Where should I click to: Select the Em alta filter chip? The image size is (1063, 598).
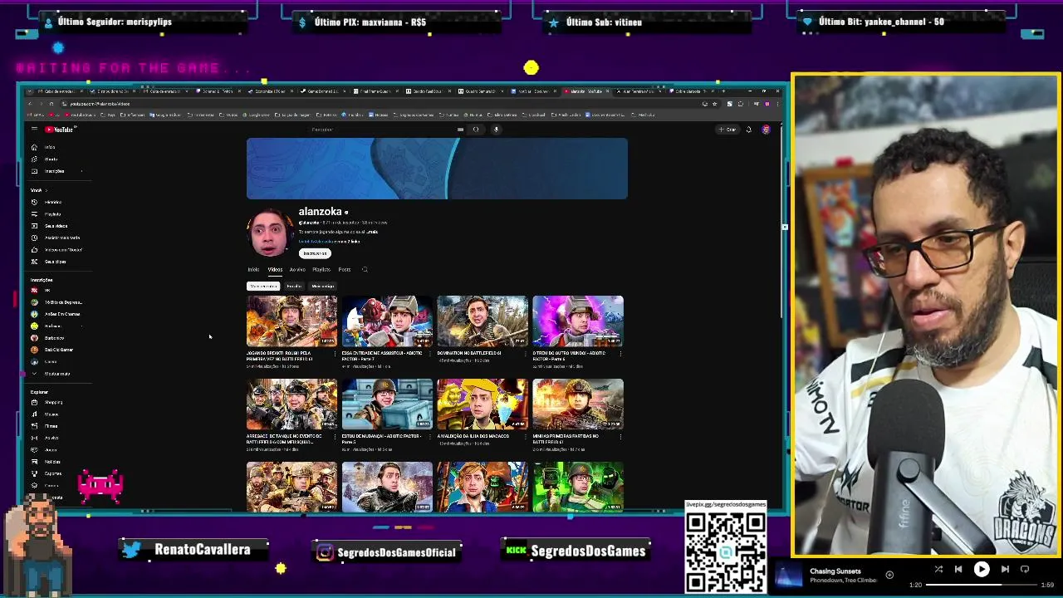294,286
